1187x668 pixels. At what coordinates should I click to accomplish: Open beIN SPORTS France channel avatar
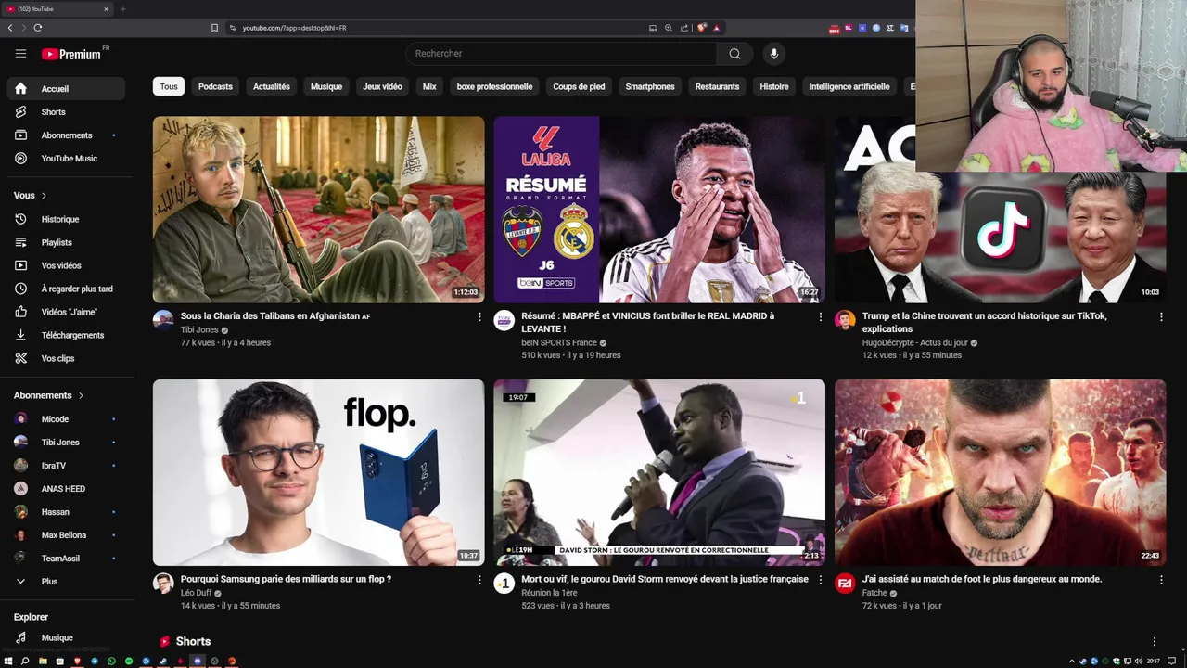[504, 321]
